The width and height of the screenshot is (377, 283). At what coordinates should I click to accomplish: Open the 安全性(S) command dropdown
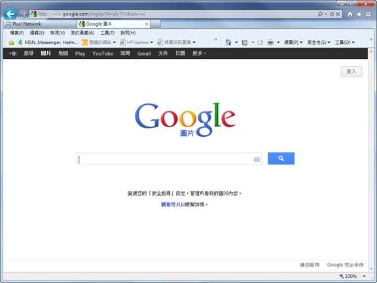tap(319, 43)
